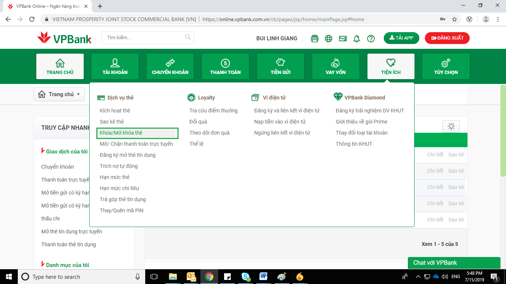Open Hạn mức thẻ
This screenshot has width=506, height=284.
[115, 177]
